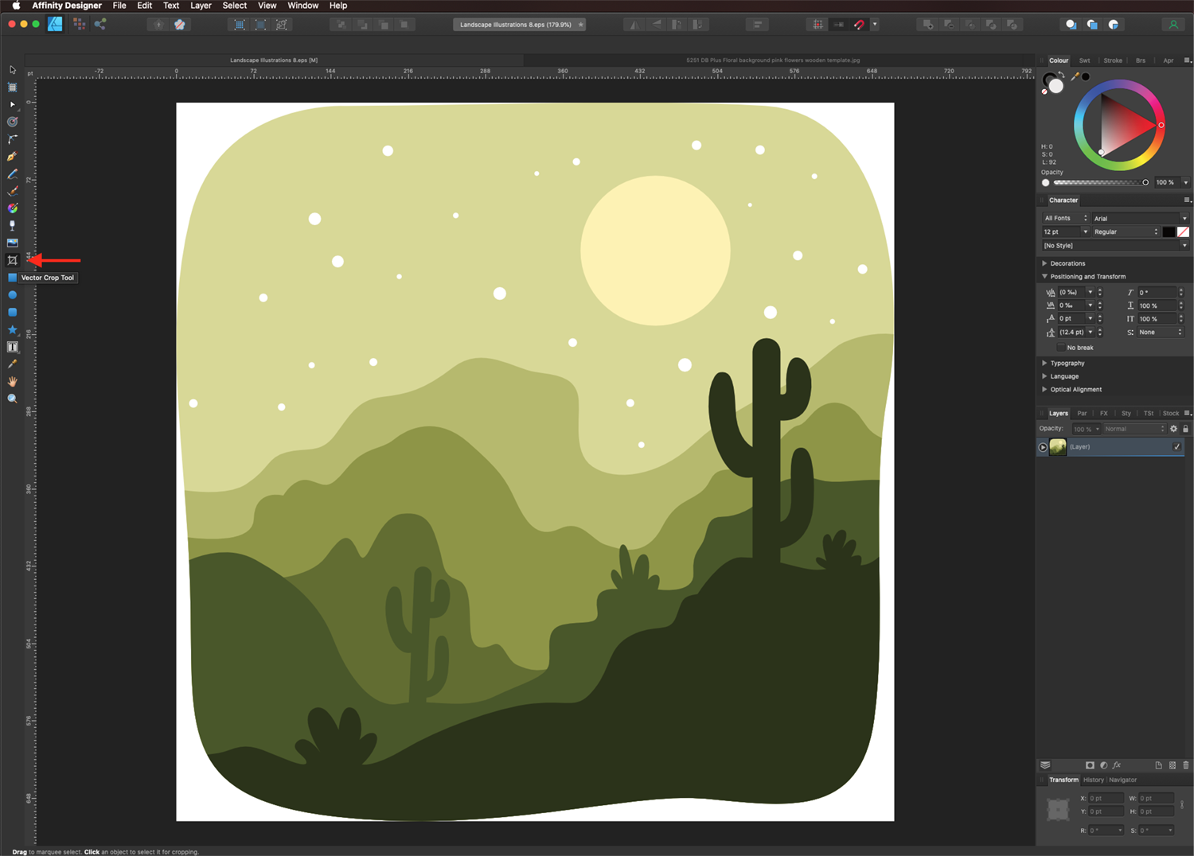The width and height of the screenshot is (1194, 856).
Task: Select the Node tool below the Move tool
Action: coord(12,103)
